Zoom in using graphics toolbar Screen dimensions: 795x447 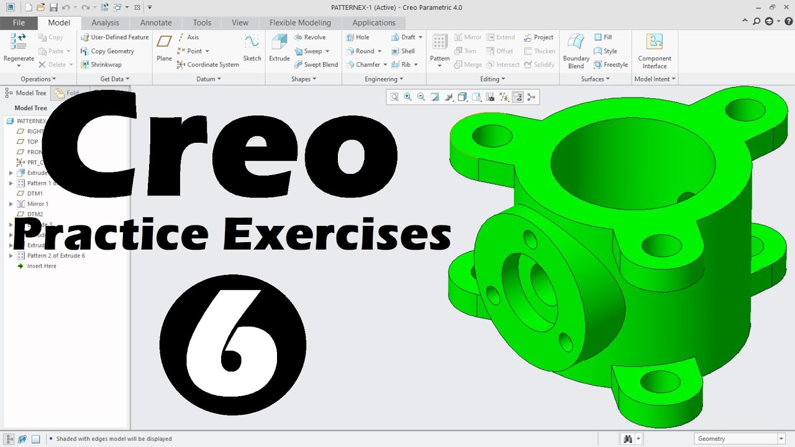(x=408, y=97)
